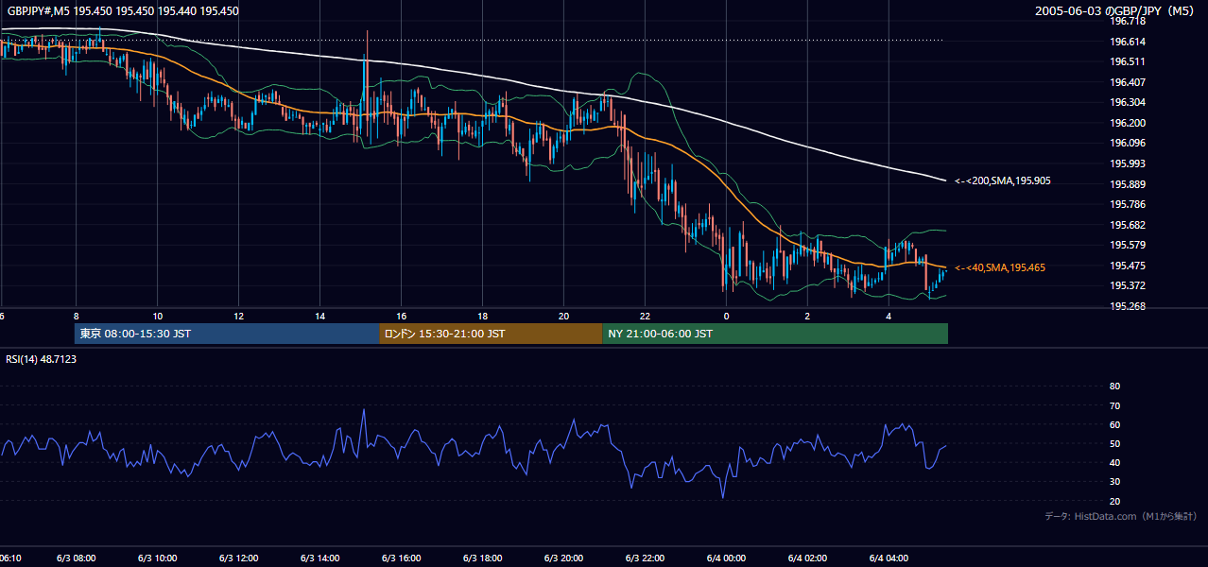Click price axis value 195.993
Image resolution: width=1208 pixels, height=567 pixels.
point(1129,163)
